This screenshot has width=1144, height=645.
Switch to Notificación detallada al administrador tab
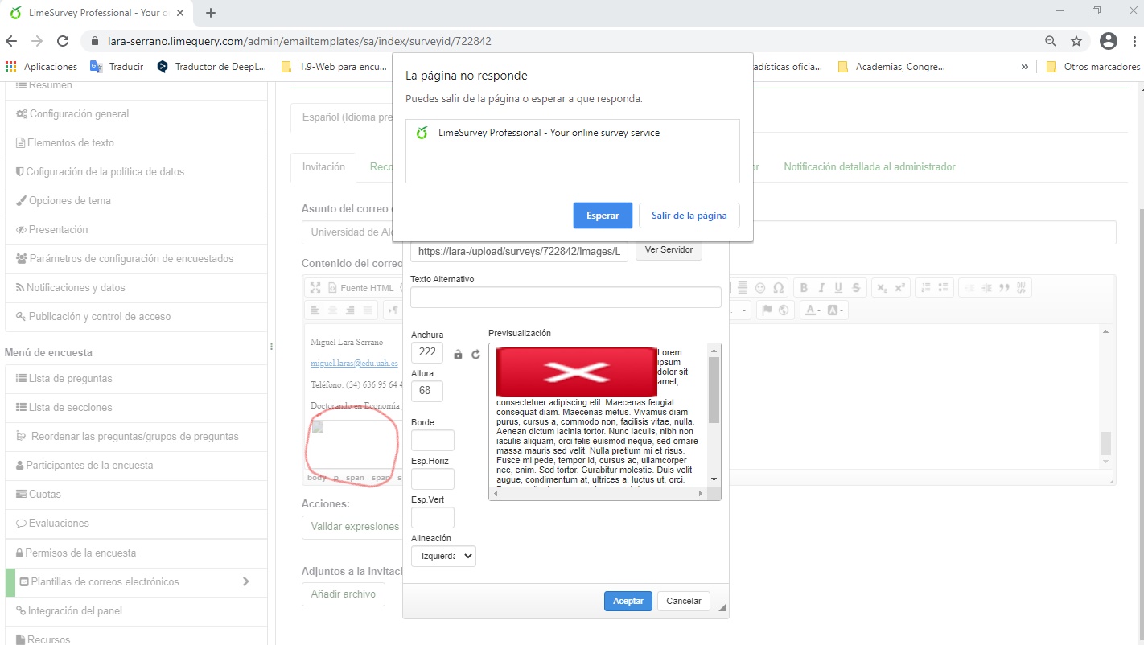869,167
